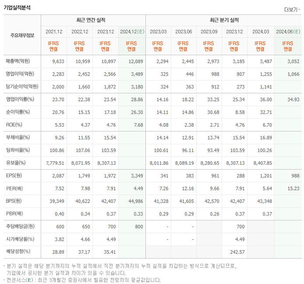Image resolution: width=304 pixels, height=284 pixels.
Task: Click the 2023.09 column header
Action: 209,32
